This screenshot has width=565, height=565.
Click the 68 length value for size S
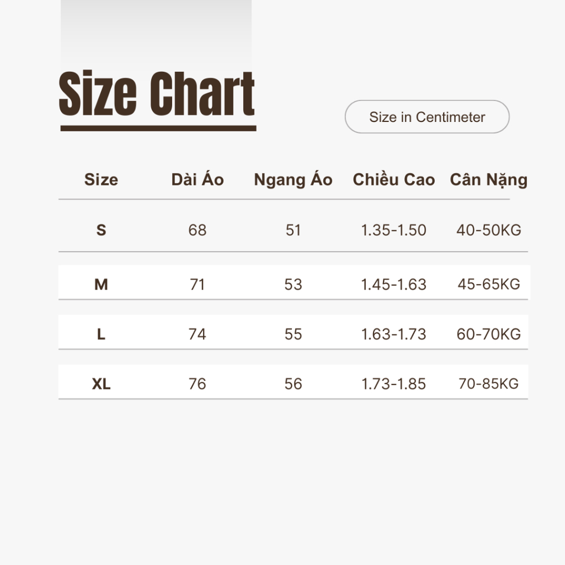[x=198, y=230]
